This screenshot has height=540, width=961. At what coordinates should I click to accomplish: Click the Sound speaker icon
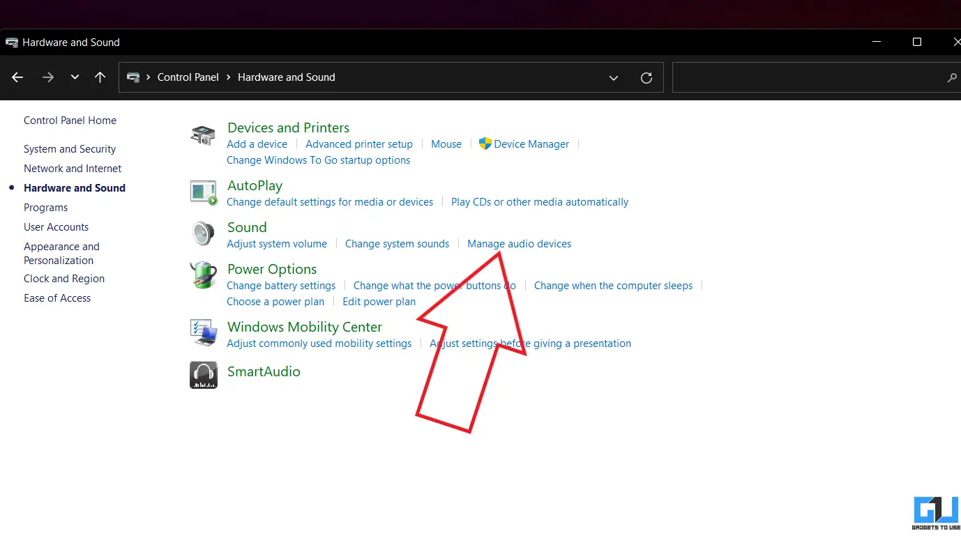[x=204, y=233]
